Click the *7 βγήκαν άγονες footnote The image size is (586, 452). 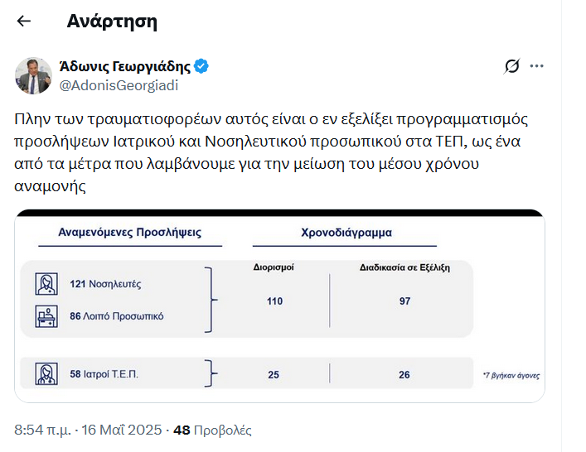tap(511, 375)
